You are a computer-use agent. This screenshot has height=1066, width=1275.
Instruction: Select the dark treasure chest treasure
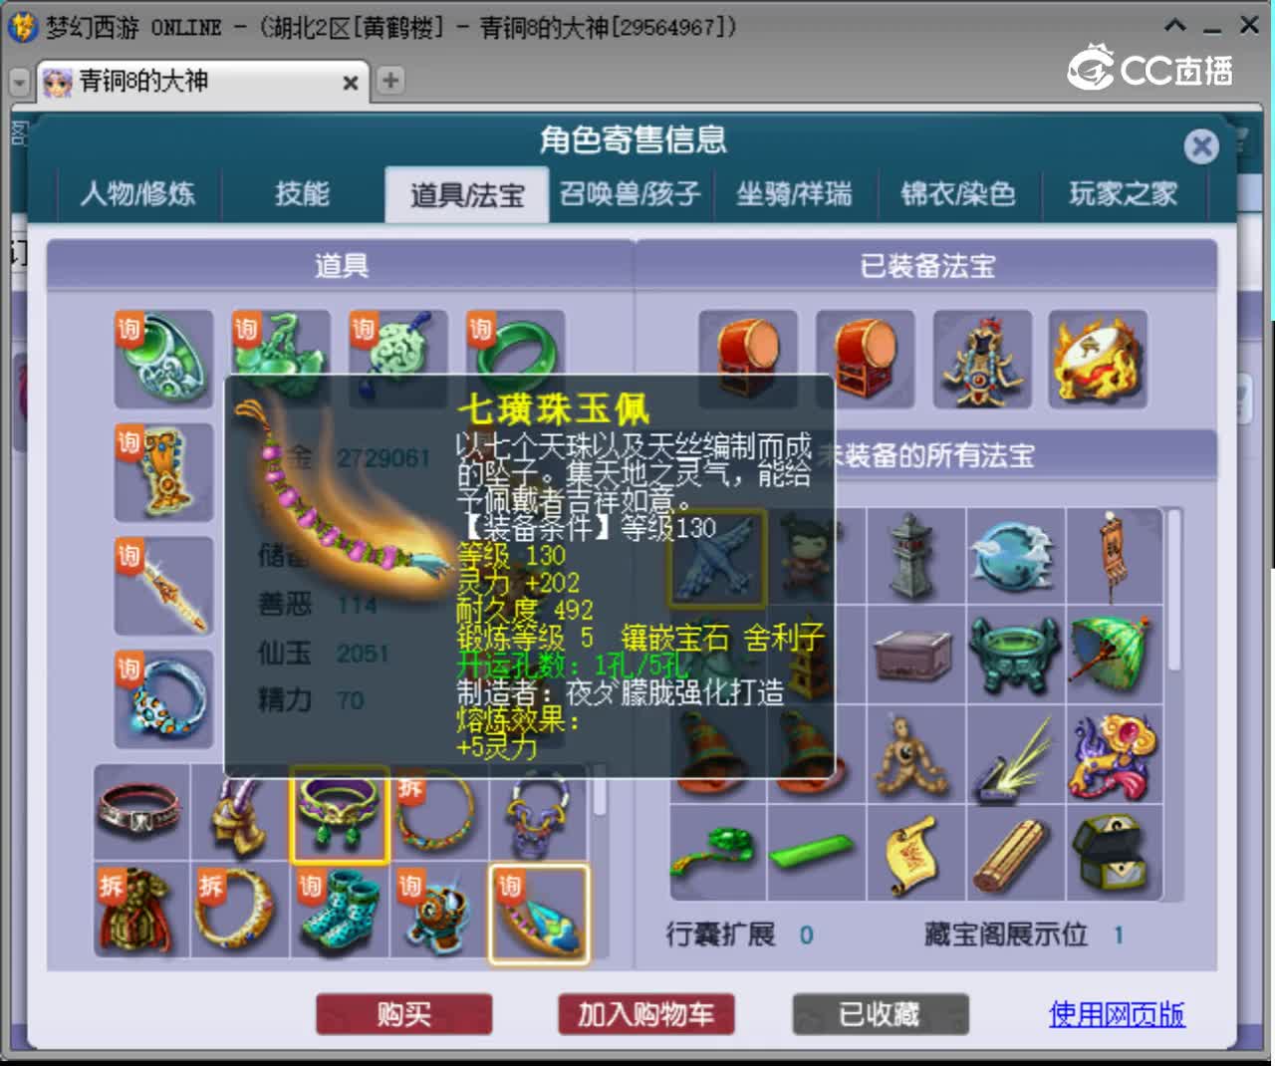[x=1115, y=853]
